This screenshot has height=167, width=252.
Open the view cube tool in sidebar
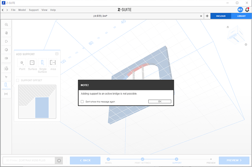tap(6, 49)
